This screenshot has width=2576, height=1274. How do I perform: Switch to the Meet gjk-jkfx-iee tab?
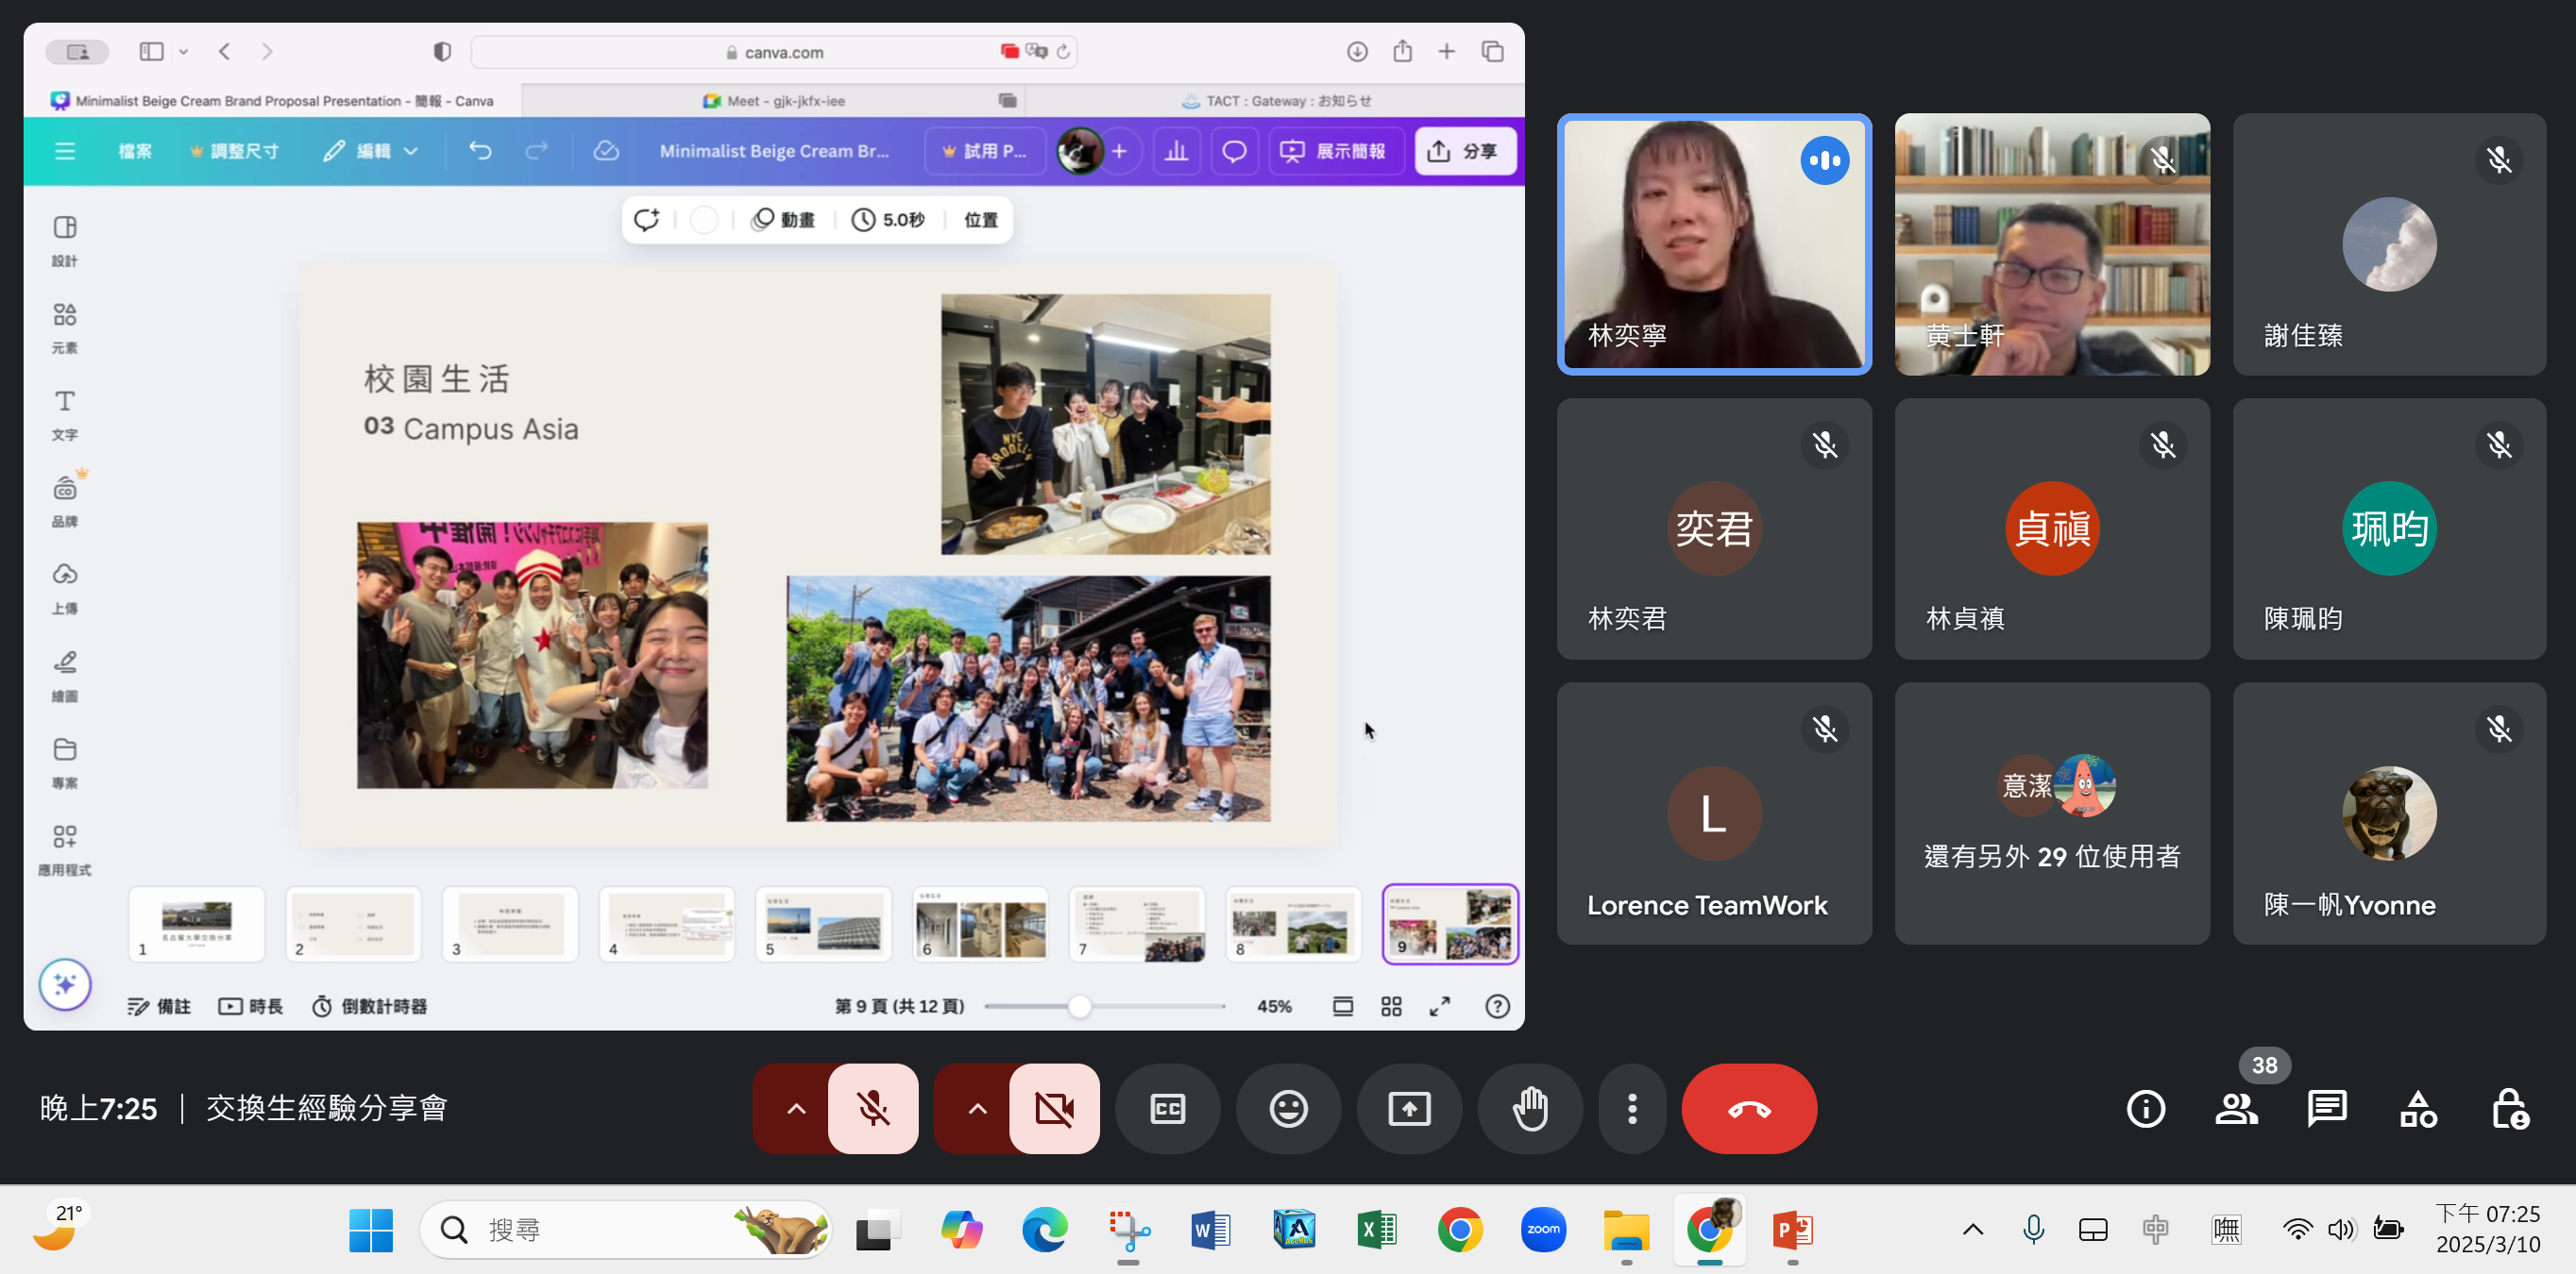774,101
